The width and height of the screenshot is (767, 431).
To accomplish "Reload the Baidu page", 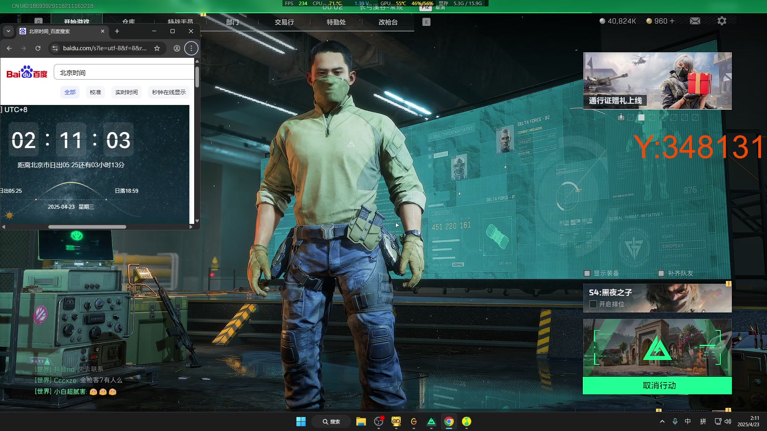I will click(x=38, y=48).
